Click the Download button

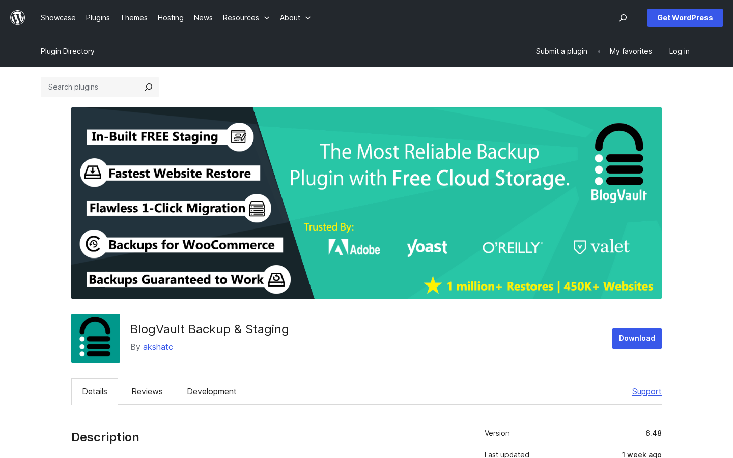[637, 338]
